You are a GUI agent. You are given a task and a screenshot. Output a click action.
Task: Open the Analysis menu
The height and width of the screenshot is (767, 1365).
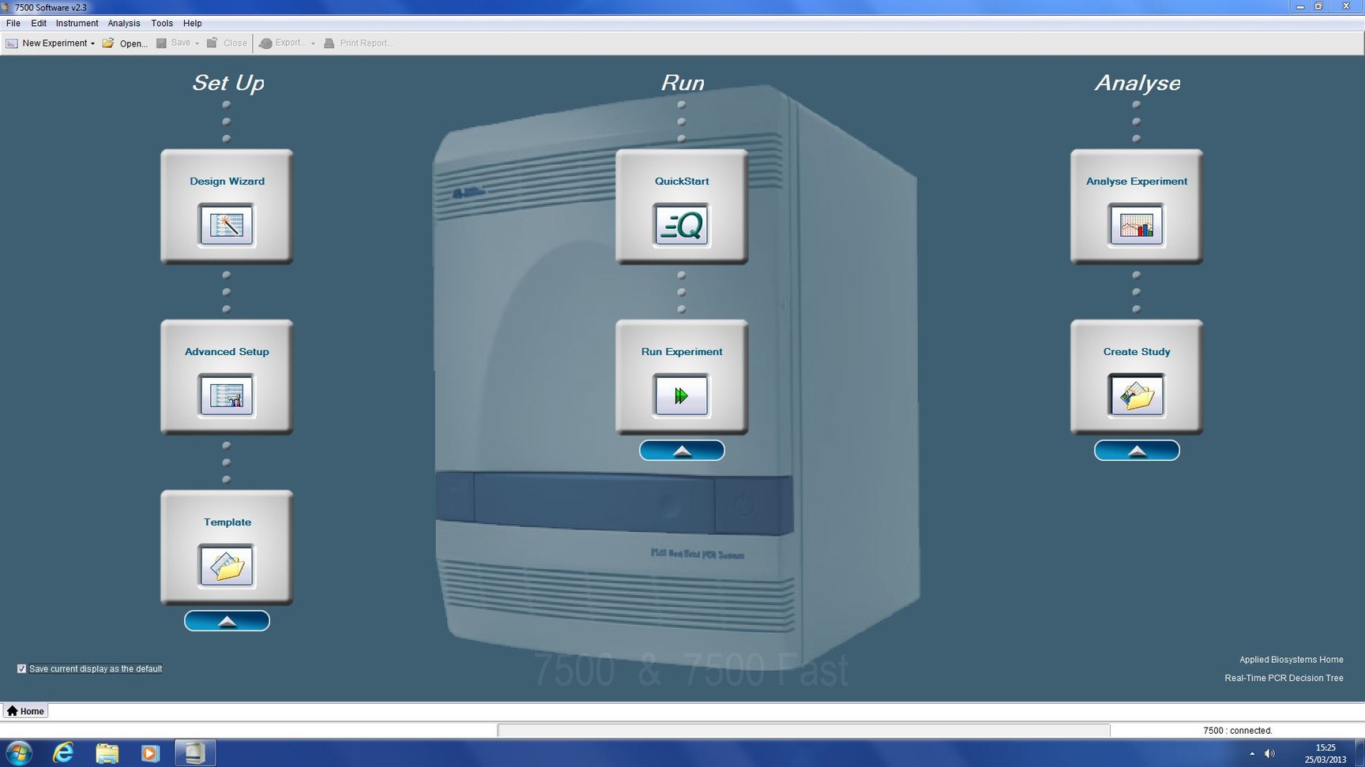click(123, 23)
